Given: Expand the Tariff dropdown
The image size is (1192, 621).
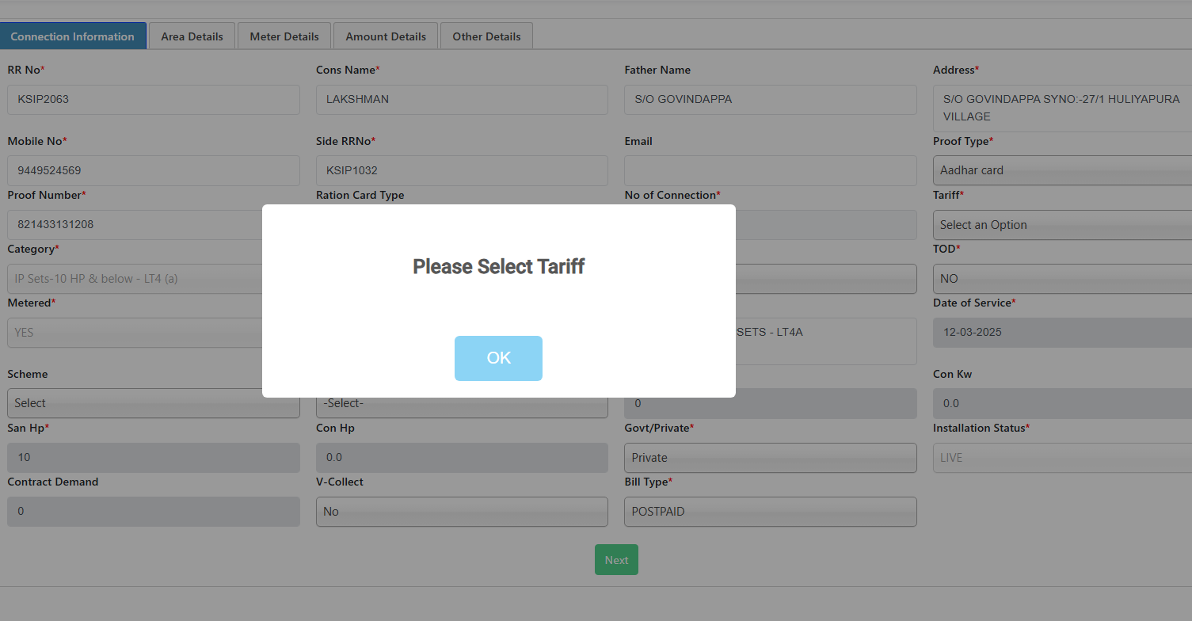Looking at the screenshot, I should 1062,225.
